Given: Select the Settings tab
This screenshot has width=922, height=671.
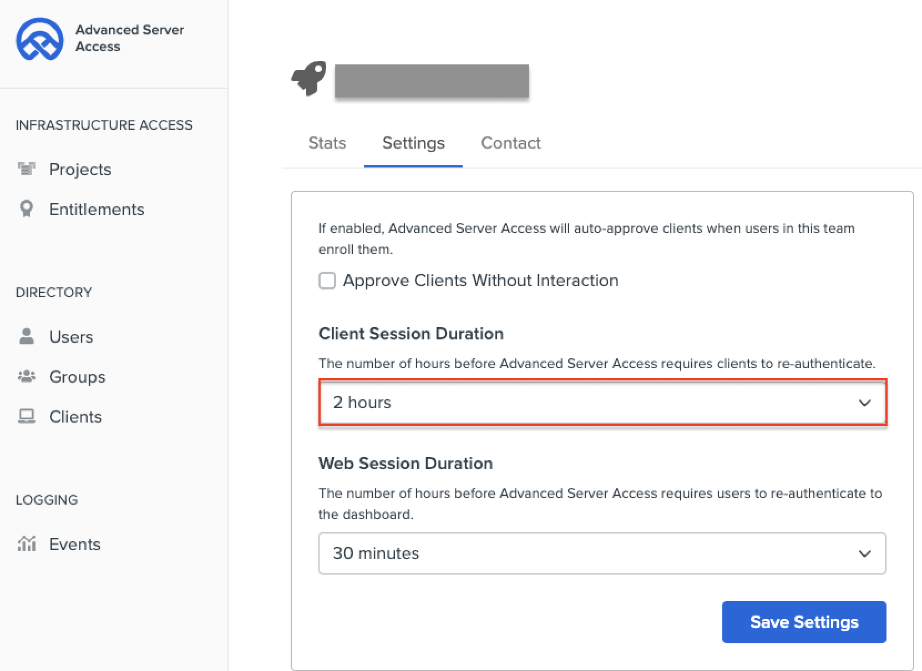Looking at the screenshot, I should coord(413,143).
